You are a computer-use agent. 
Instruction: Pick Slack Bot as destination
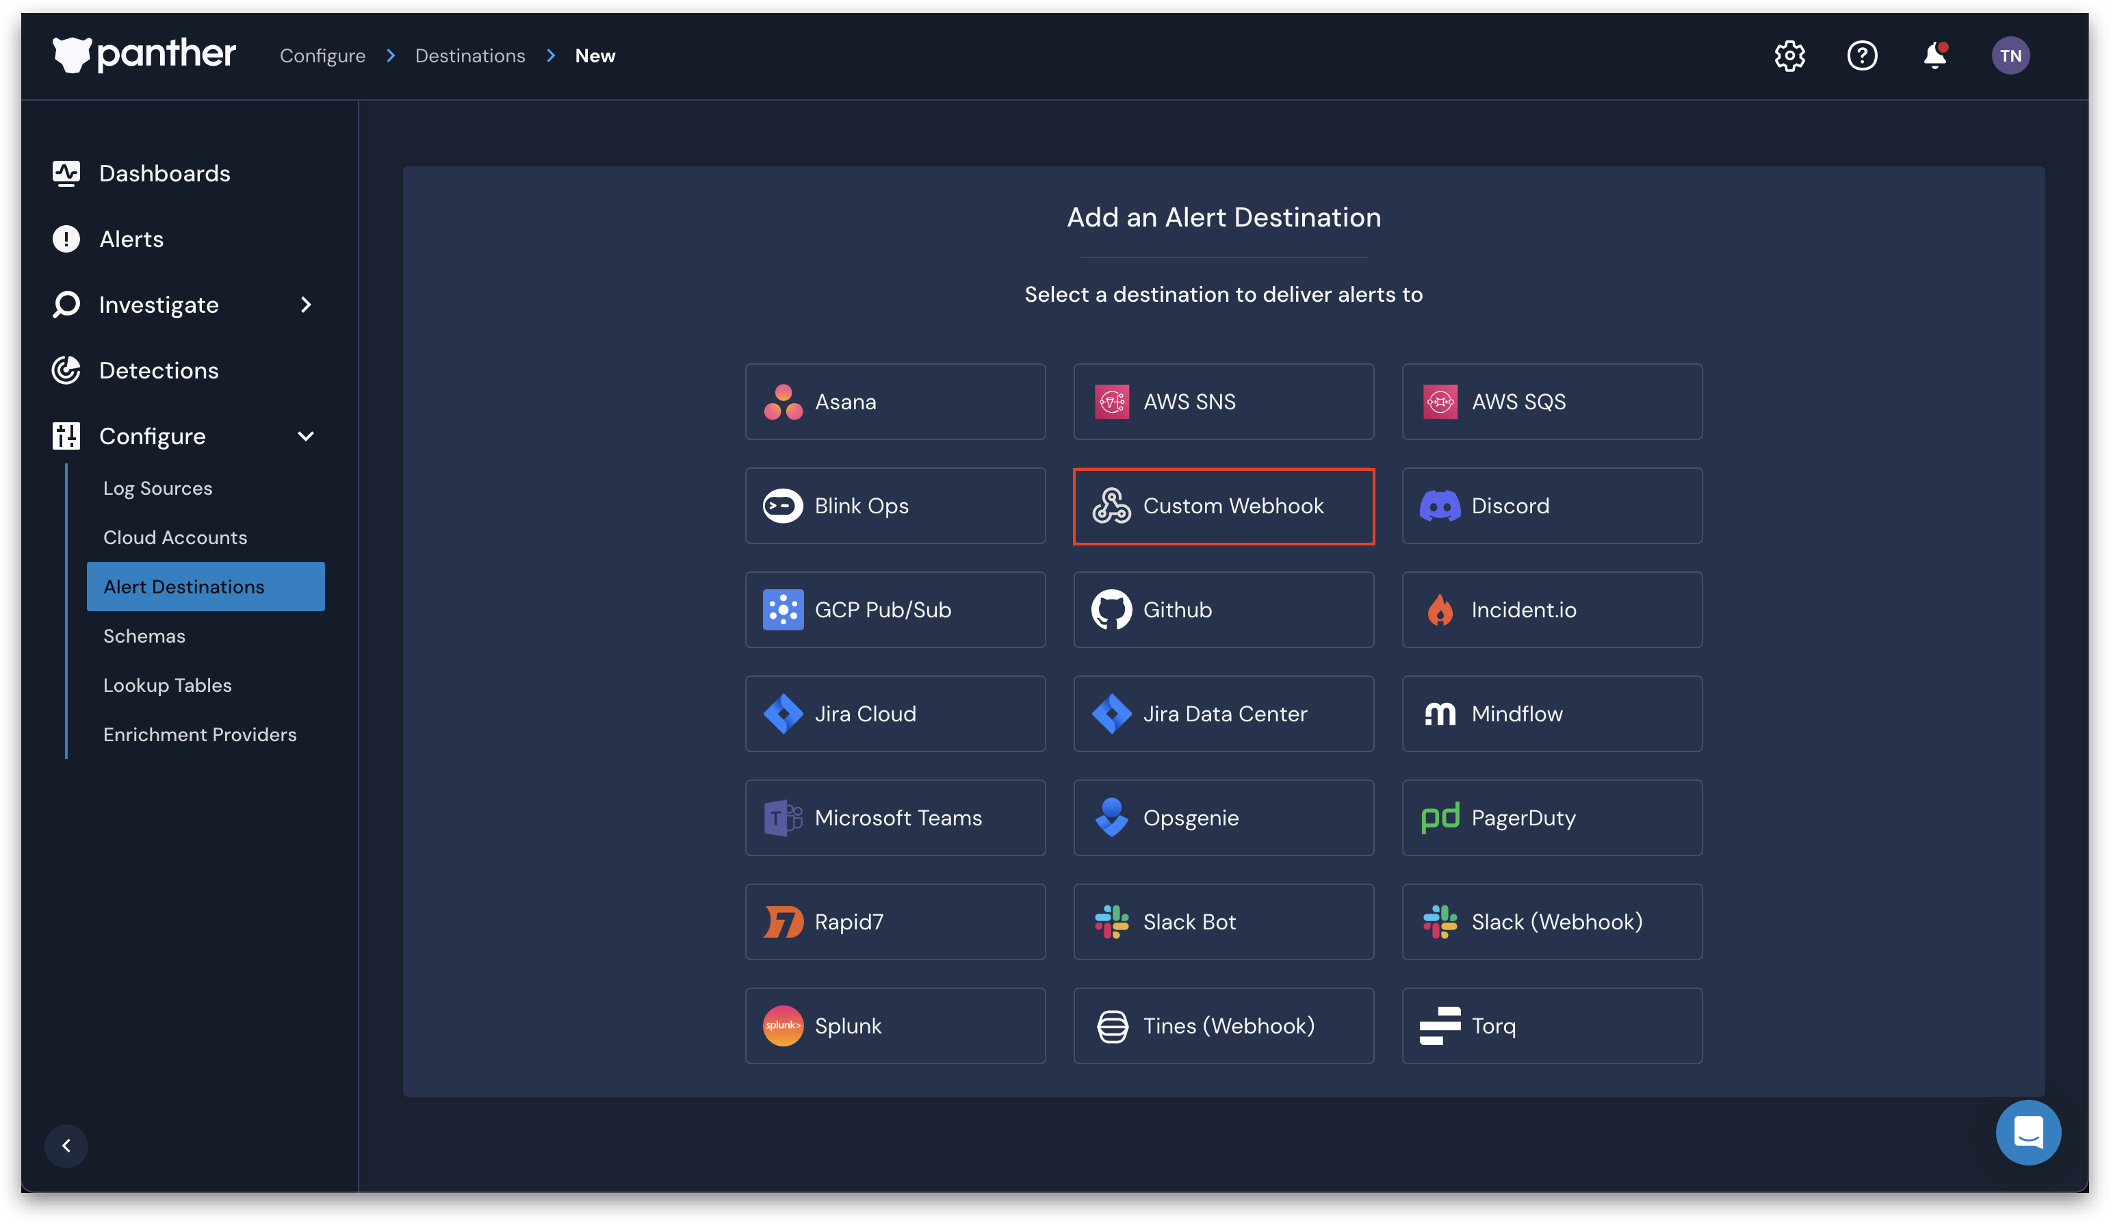(1223, 921)
